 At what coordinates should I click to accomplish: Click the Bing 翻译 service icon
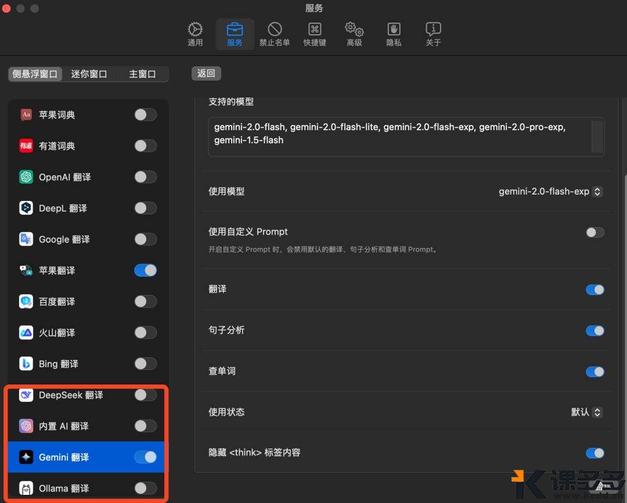click(26, 364)
